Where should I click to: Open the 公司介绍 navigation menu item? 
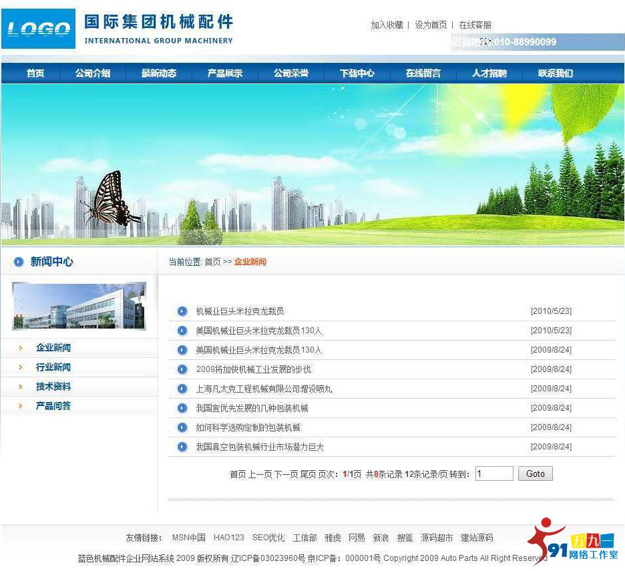click(93, 73)
